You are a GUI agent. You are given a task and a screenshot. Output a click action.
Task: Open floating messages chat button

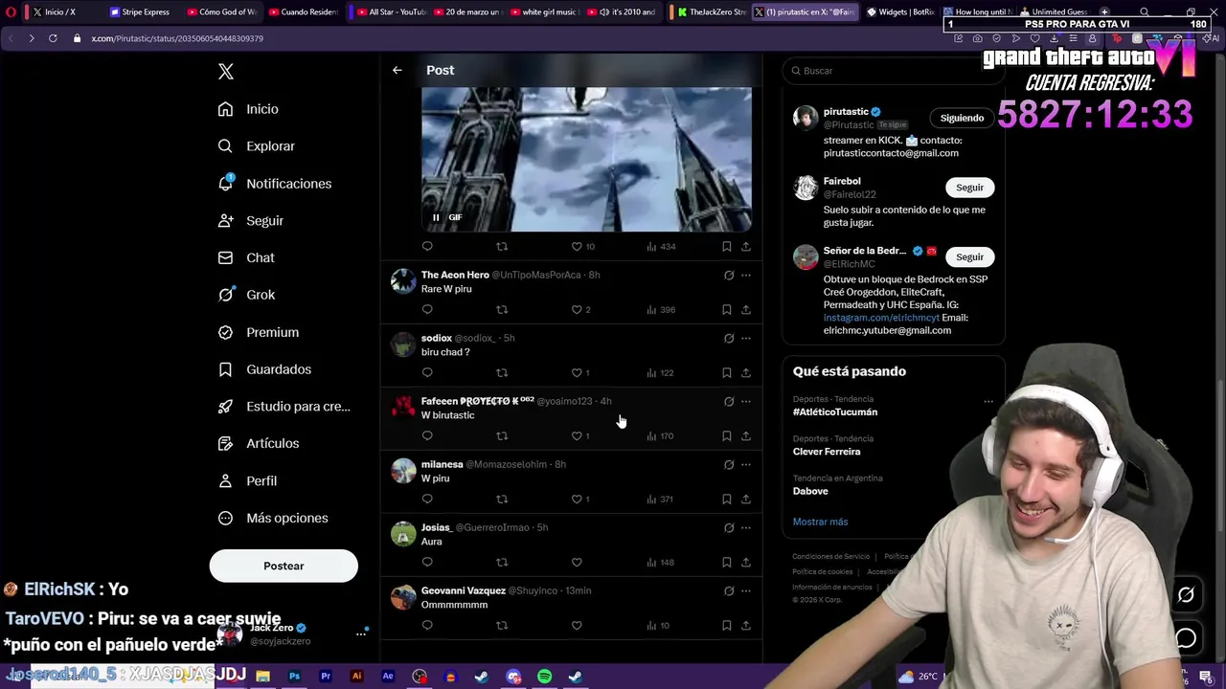point(1186,638)
